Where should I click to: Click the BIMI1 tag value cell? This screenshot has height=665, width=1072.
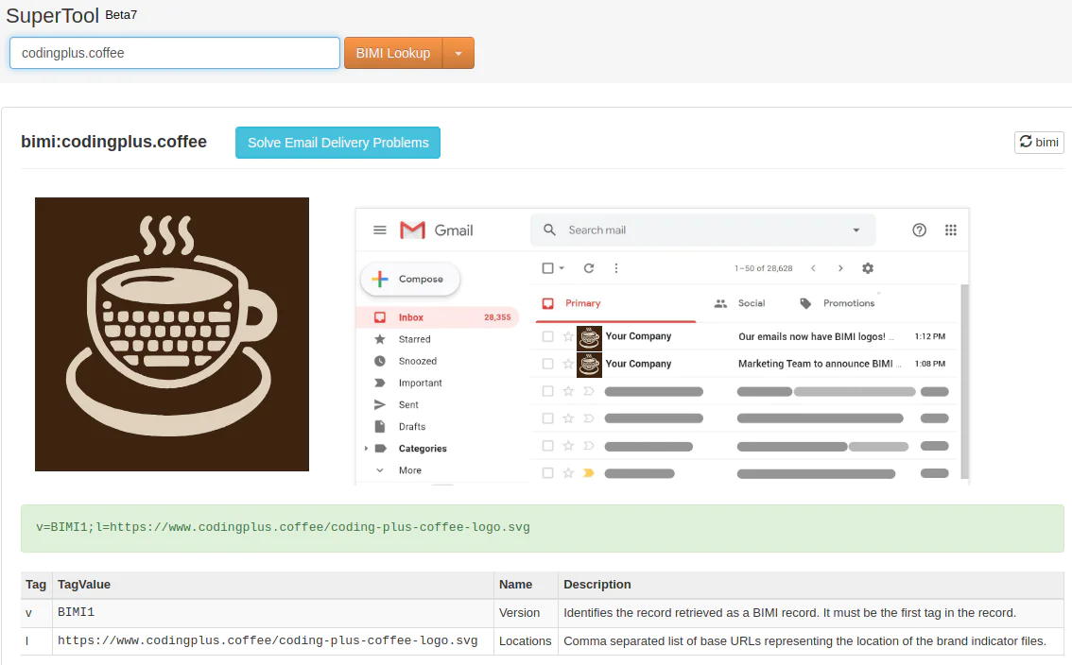pos(273,613)
